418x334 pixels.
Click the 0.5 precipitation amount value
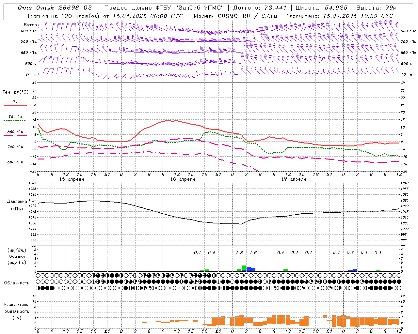pos(281,252)
